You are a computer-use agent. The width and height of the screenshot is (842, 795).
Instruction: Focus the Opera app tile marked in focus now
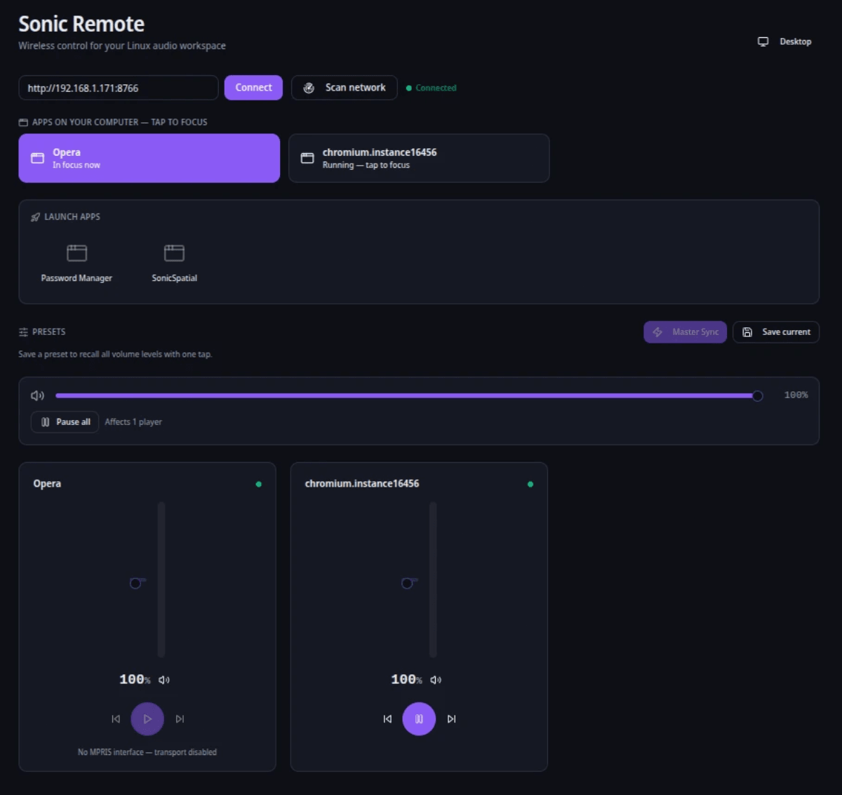(x=149, y=158)
